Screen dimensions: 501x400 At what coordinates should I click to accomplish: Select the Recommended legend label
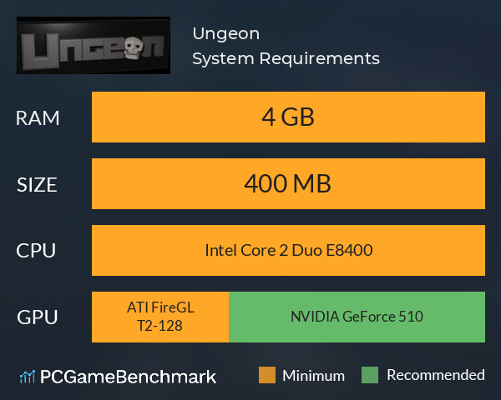point(436,375)
